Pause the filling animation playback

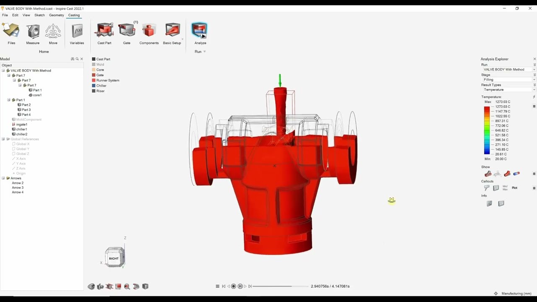click(240, 286)
